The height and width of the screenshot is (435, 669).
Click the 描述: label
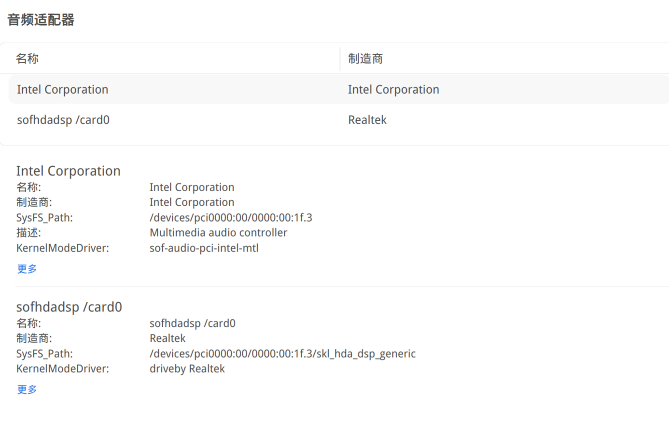click(28, 233)
